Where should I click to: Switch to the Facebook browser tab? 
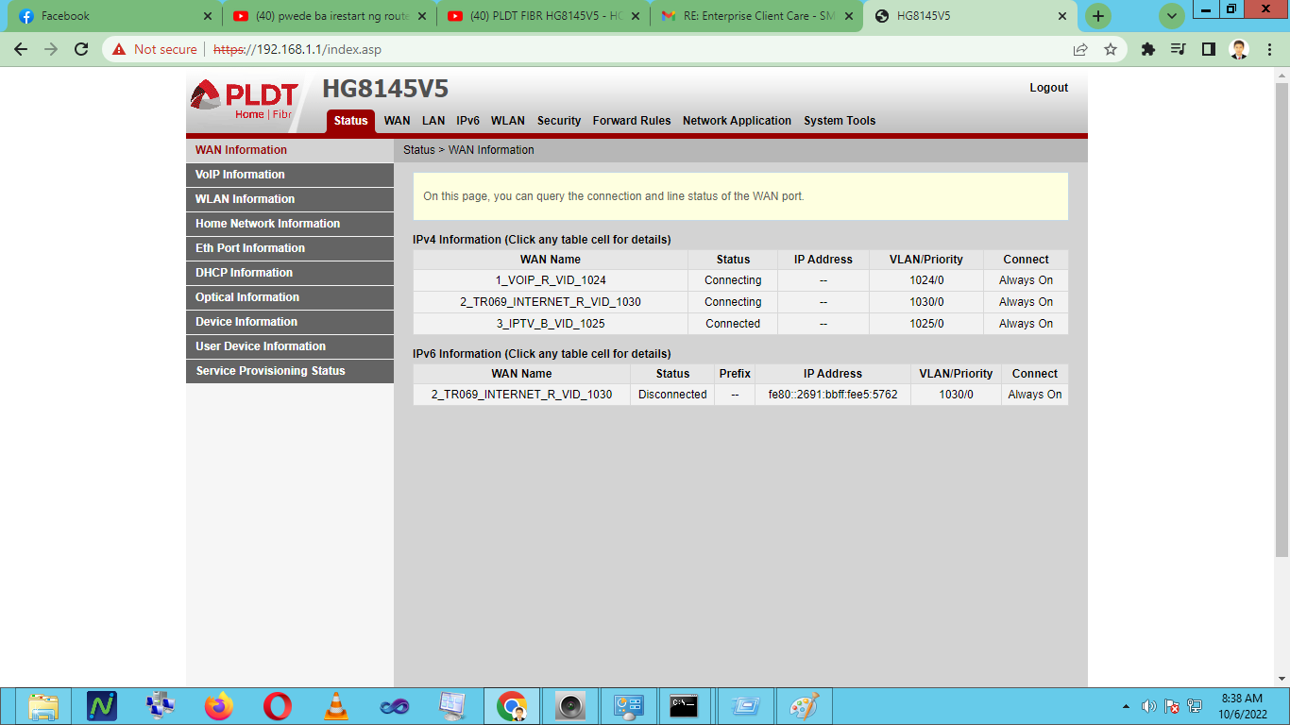coord(111,16)
